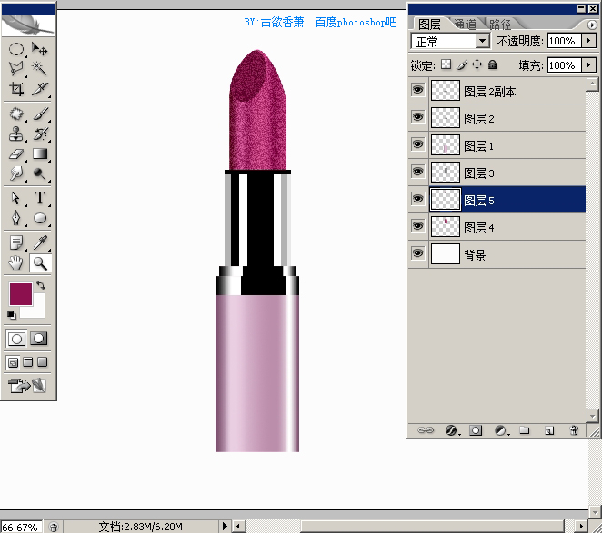Viewport: 602px width, 533px height.
Task: Toggle lock transparent pixels checkbox
Action: pyautogui.click(x=446, y=64)
